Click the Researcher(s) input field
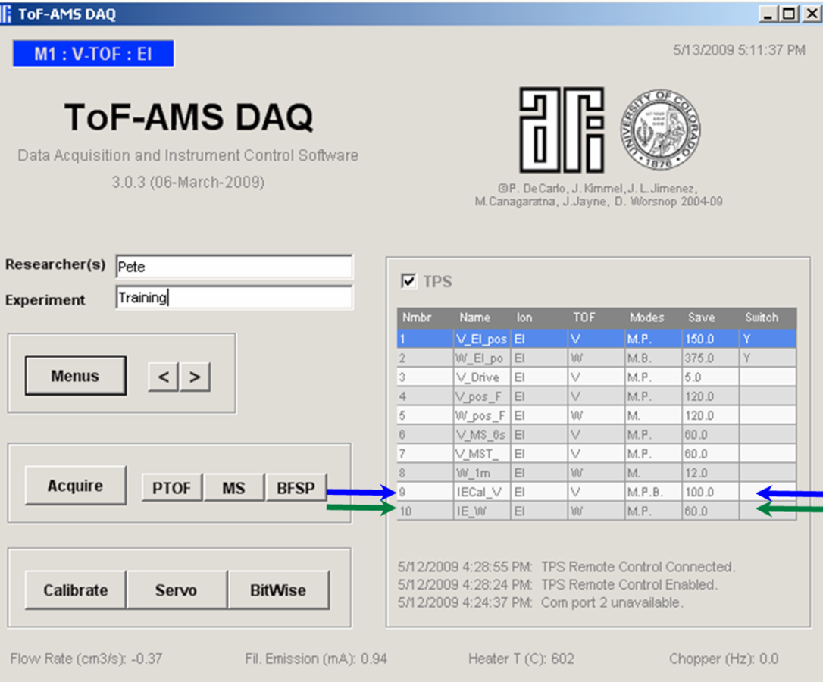Viewport: 823px width, 682px height. (233, 267)
